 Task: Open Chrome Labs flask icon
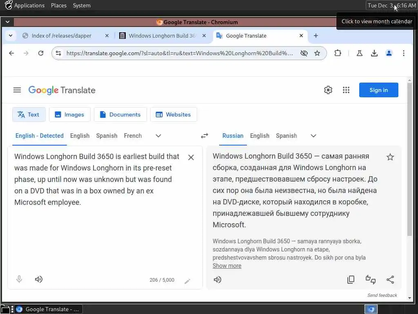pyautogui.click(x=359, y=53)
